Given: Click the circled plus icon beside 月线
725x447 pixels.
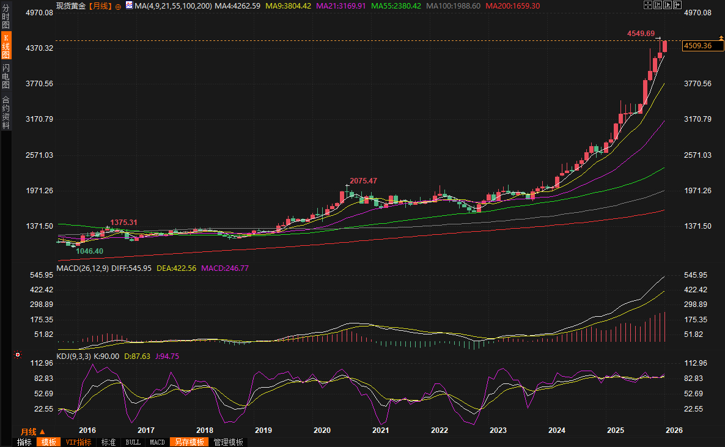Looking at the screenshot, I should 118,7.
